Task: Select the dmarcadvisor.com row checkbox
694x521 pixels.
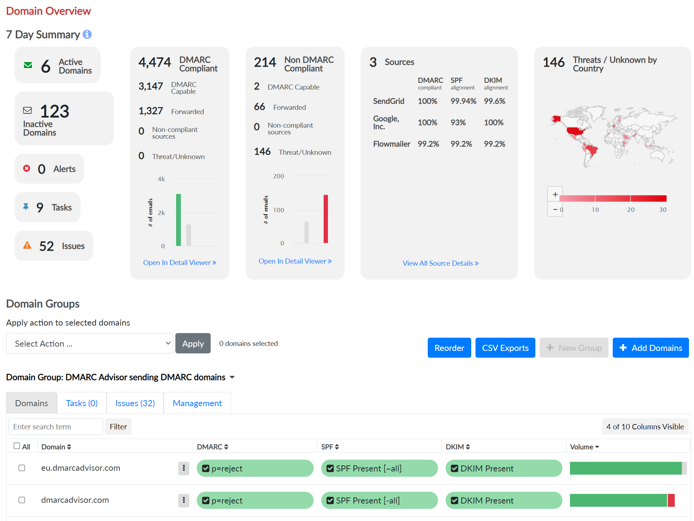Action: pyautogui.click(x=22, y=500)
